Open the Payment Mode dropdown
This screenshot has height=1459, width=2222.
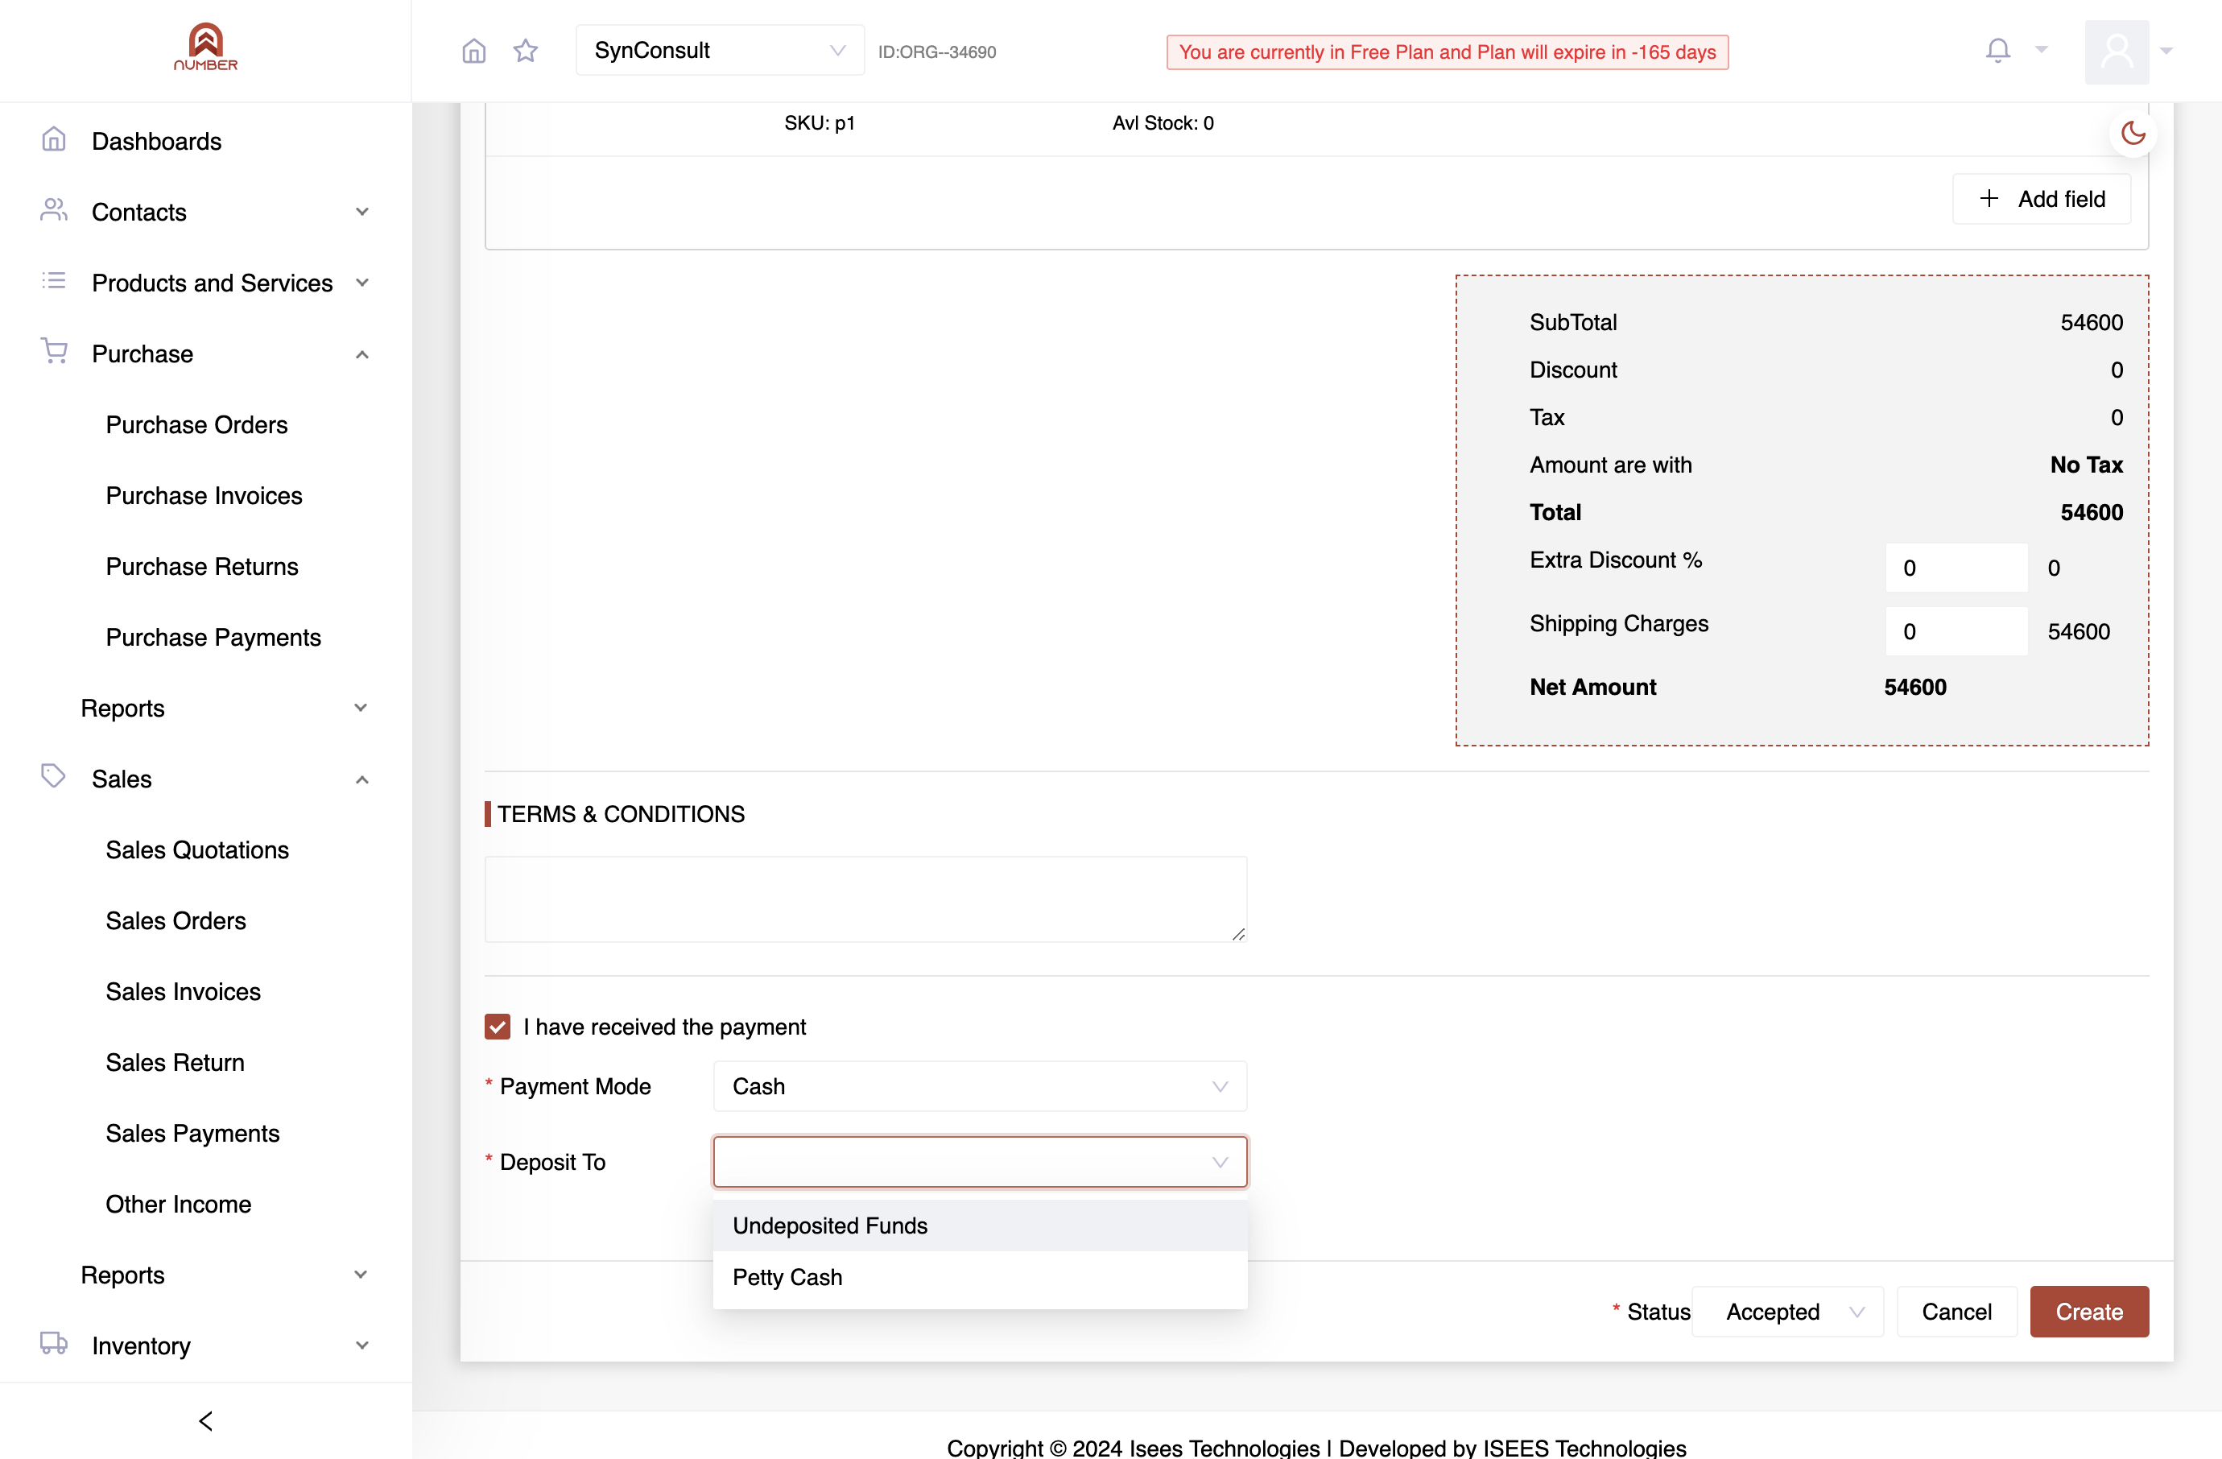[979, 1086]
